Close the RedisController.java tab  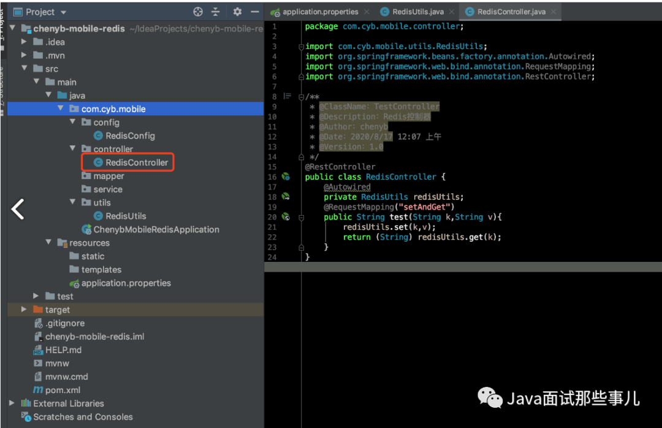[x=554, y=12]
